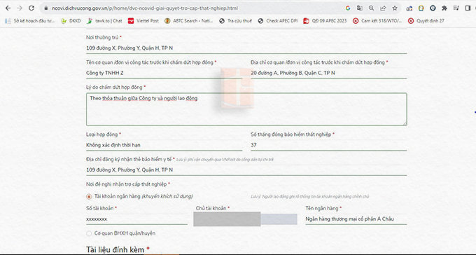476x255 pixels.
Task: Edit the Địa chỉ cơ quan field
Action: (x=328, y=73)
